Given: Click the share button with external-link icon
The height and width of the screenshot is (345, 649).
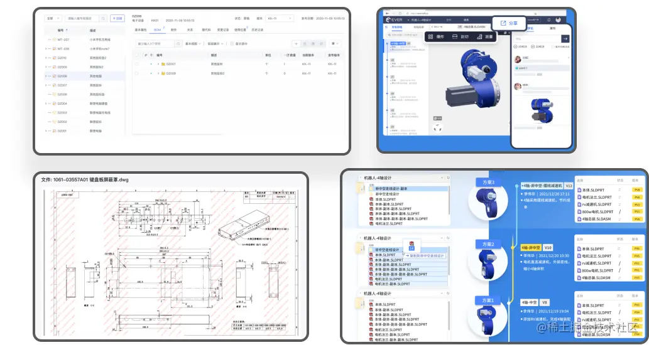Looking at the screenshot, I should tap(509, 23).
